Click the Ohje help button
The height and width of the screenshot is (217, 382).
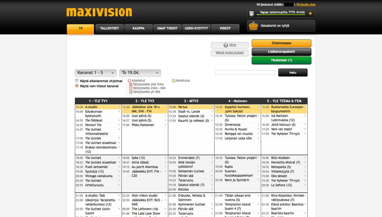point(230,45)
